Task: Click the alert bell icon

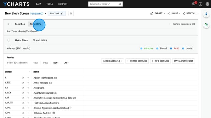Action: [71, 13]
